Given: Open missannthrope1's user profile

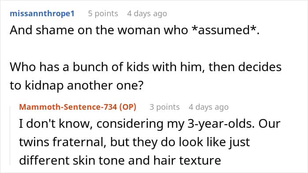Looking at the screenshot, I should click(42, 14).
